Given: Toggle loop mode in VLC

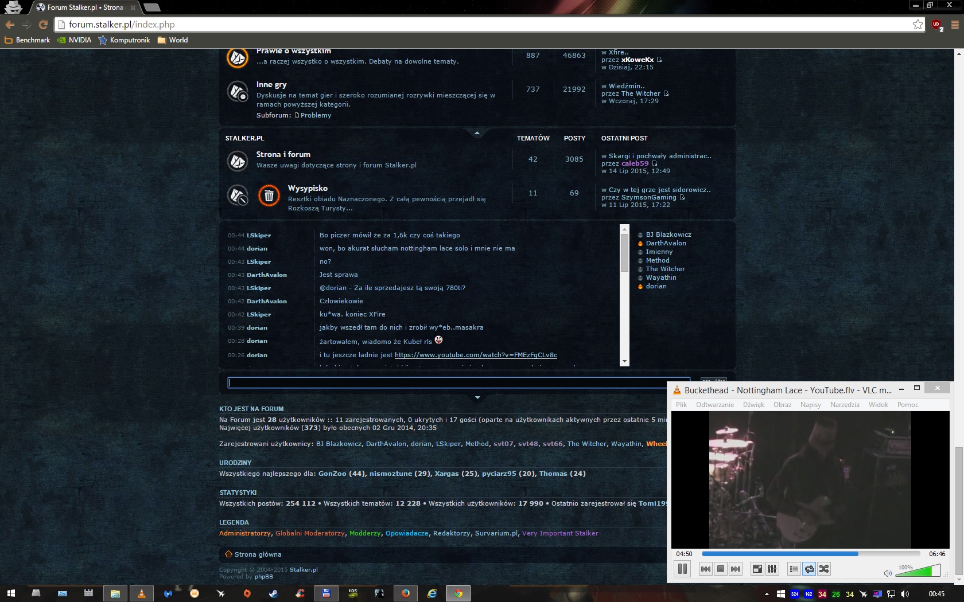Looking at the screenshot, I should click(809, 569).
